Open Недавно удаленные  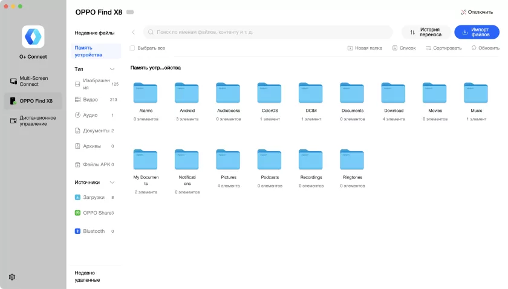[88, 276]
